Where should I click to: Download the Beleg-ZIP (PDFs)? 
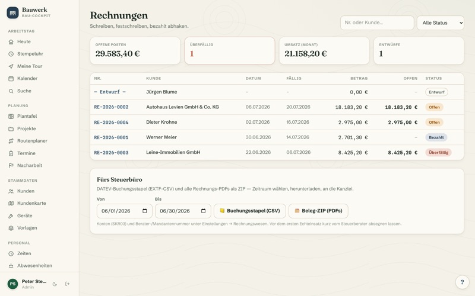[x=318, y=211]
